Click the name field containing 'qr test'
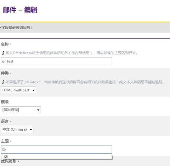 [x=56, y=61]
